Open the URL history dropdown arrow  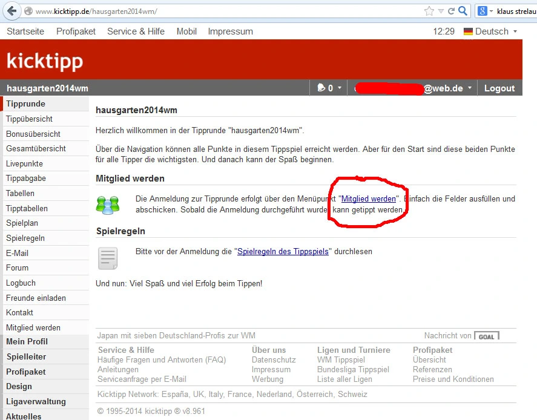(440, 11)
